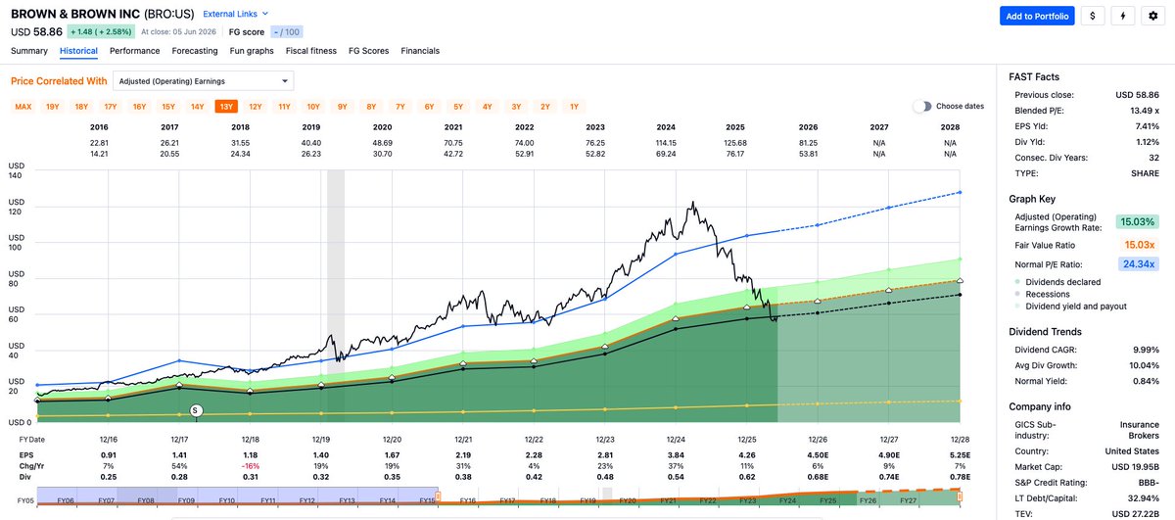Switch to the Fiscal fitness tab

[x=310, y=50]
